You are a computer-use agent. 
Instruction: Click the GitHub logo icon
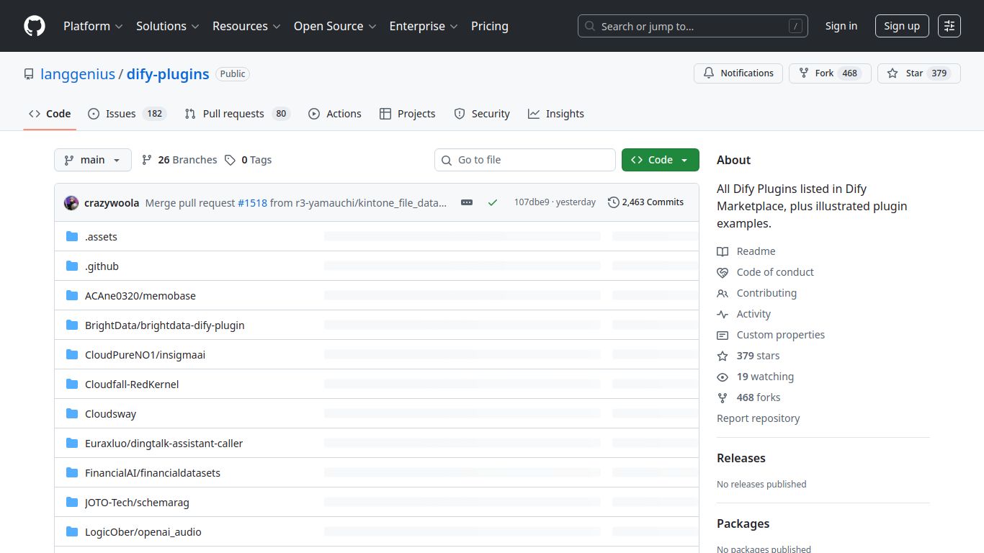click(34, 26)
